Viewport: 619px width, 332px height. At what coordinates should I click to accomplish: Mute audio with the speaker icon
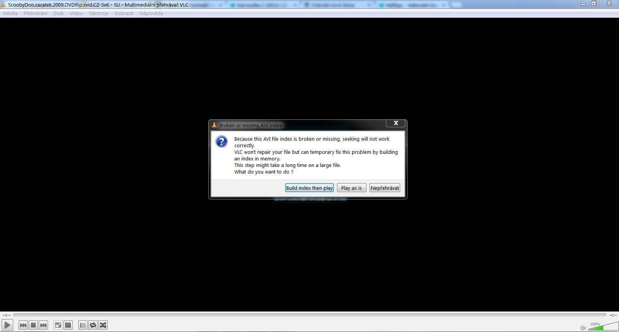click(x=583, y=328)
